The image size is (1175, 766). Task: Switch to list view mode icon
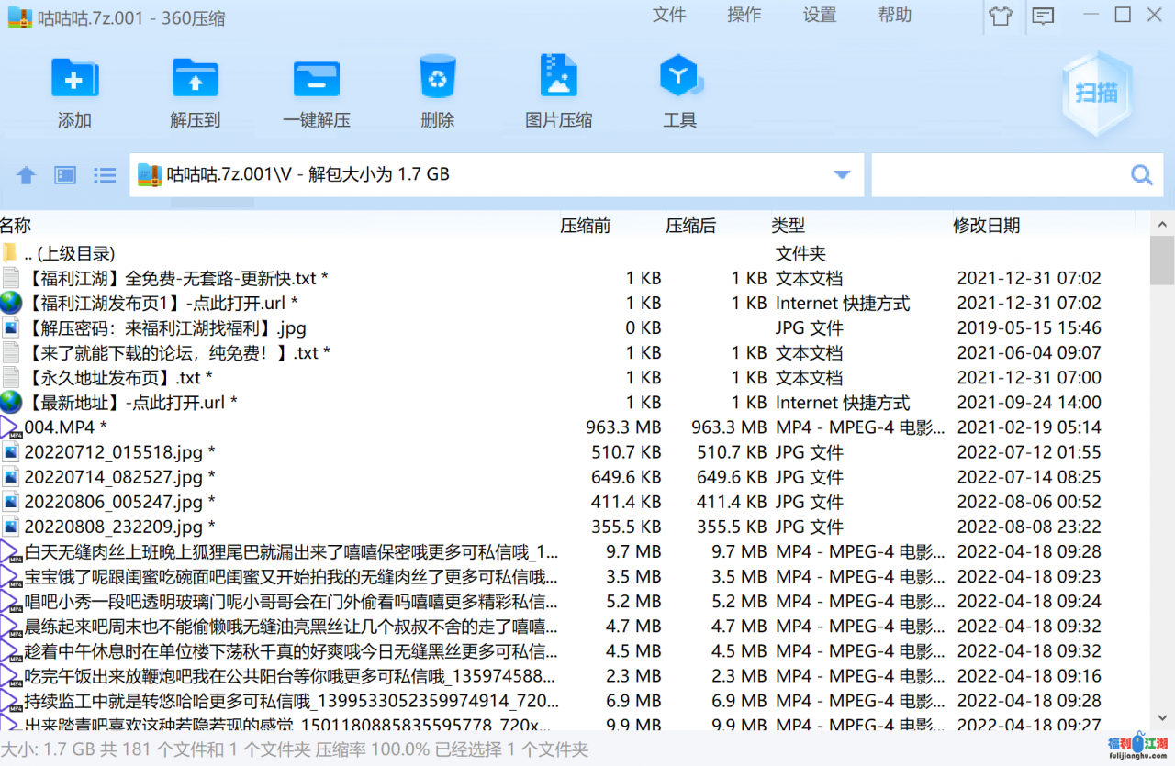point(105,175)
